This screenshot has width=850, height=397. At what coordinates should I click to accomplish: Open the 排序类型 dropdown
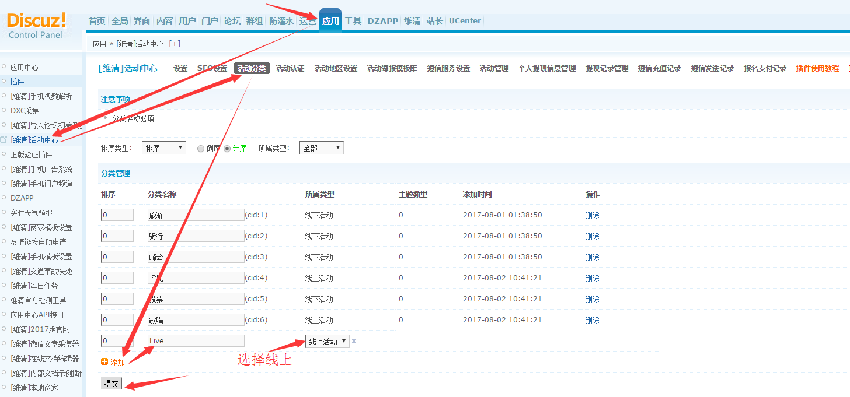[x=163, y=148]
